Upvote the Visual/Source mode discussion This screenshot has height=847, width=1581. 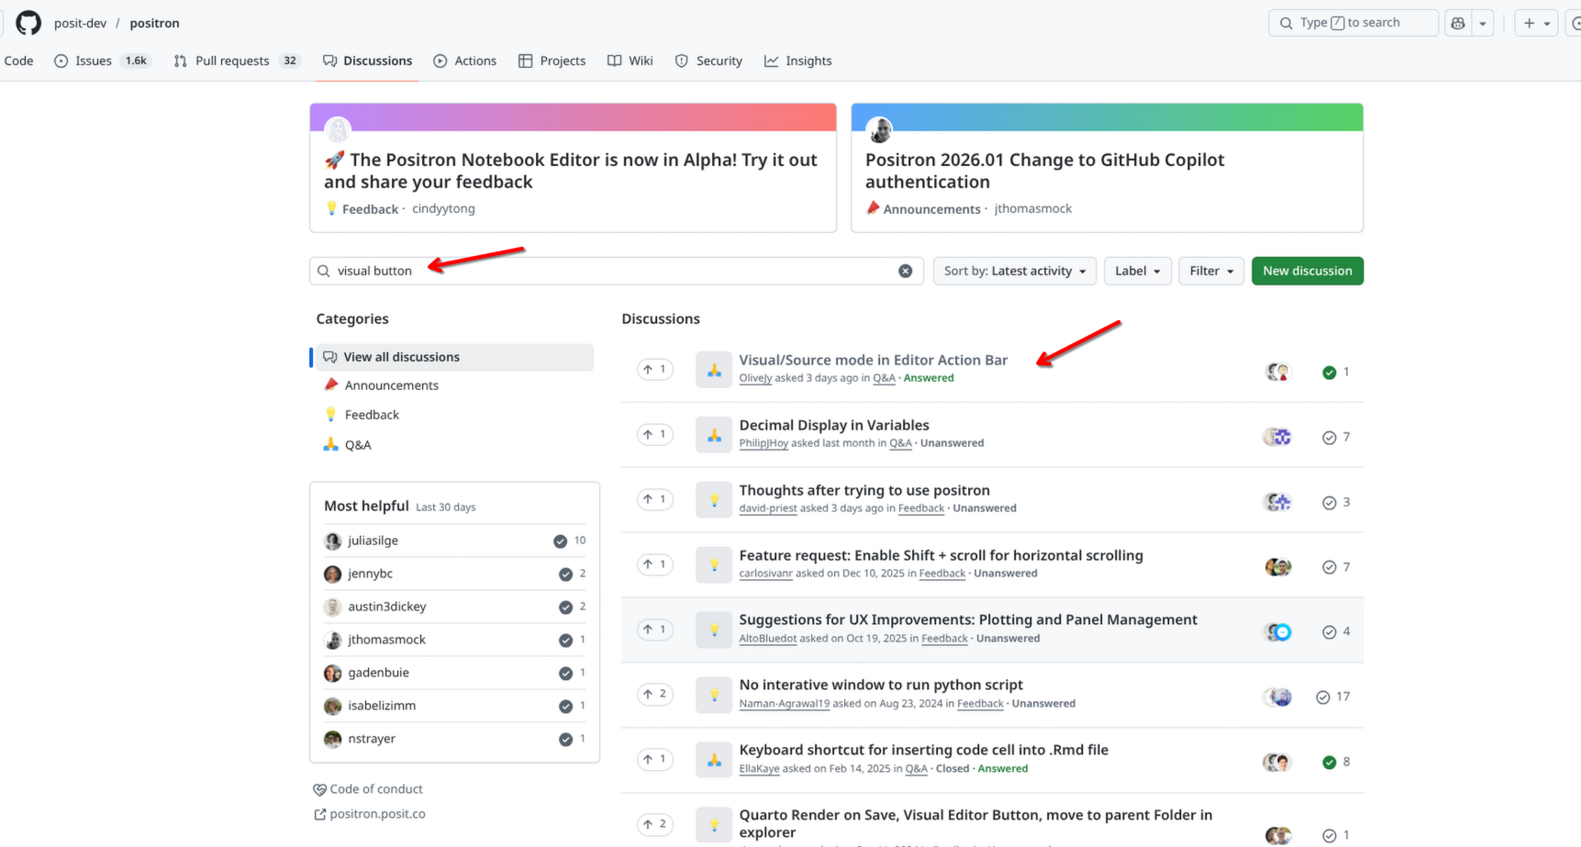coord(655,370)
